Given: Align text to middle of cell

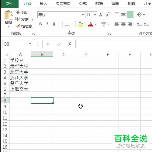Looking at the screenshot, I should point(123,15).
